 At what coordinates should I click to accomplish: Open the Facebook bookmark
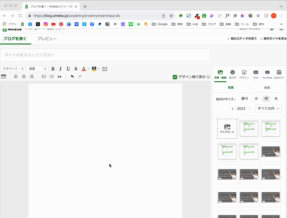tap(30, 24)
